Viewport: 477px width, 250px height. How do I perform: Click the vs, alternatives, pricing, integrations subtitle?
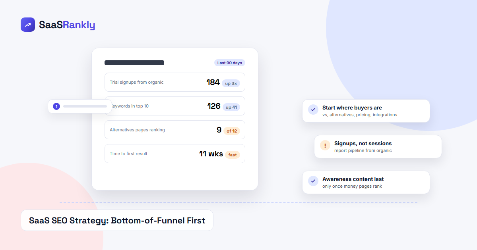pos(360,115)
